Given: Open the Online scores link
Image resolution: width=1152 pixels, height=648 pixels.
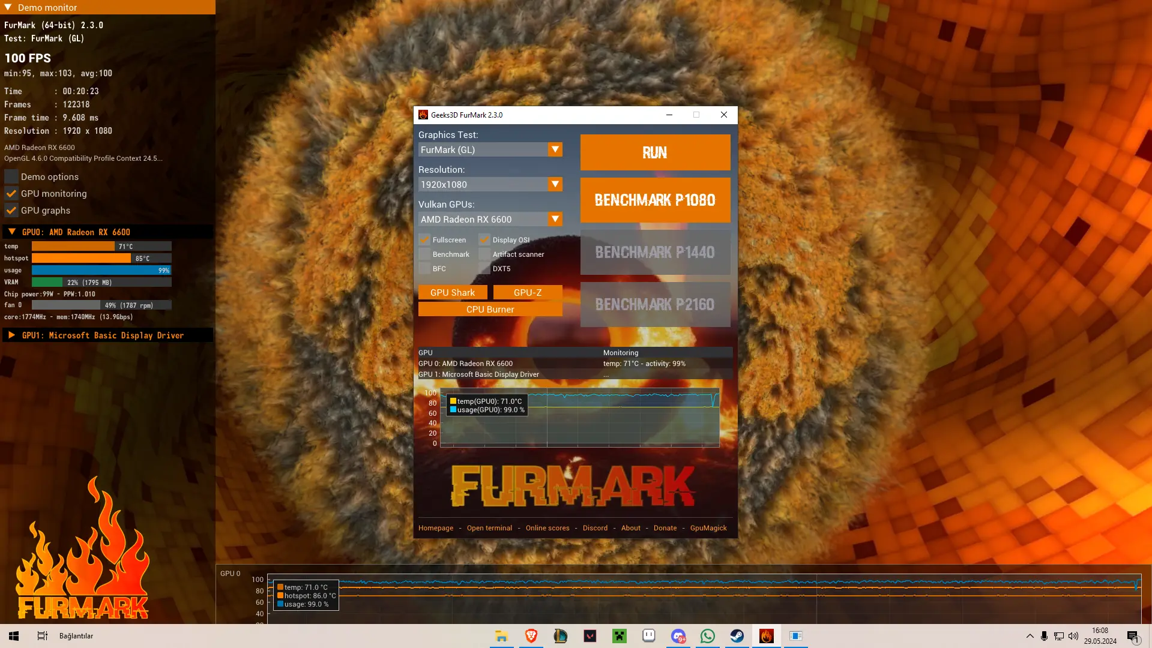Looking at the screenshot, I should tap(547, 528).
